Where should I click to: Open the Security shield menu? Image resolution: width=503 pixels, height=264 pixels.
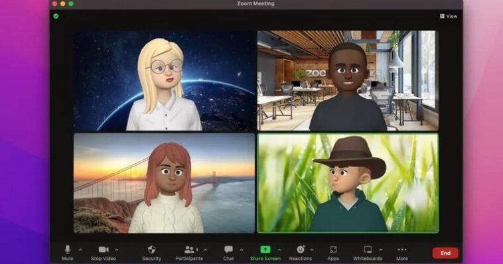151,253
